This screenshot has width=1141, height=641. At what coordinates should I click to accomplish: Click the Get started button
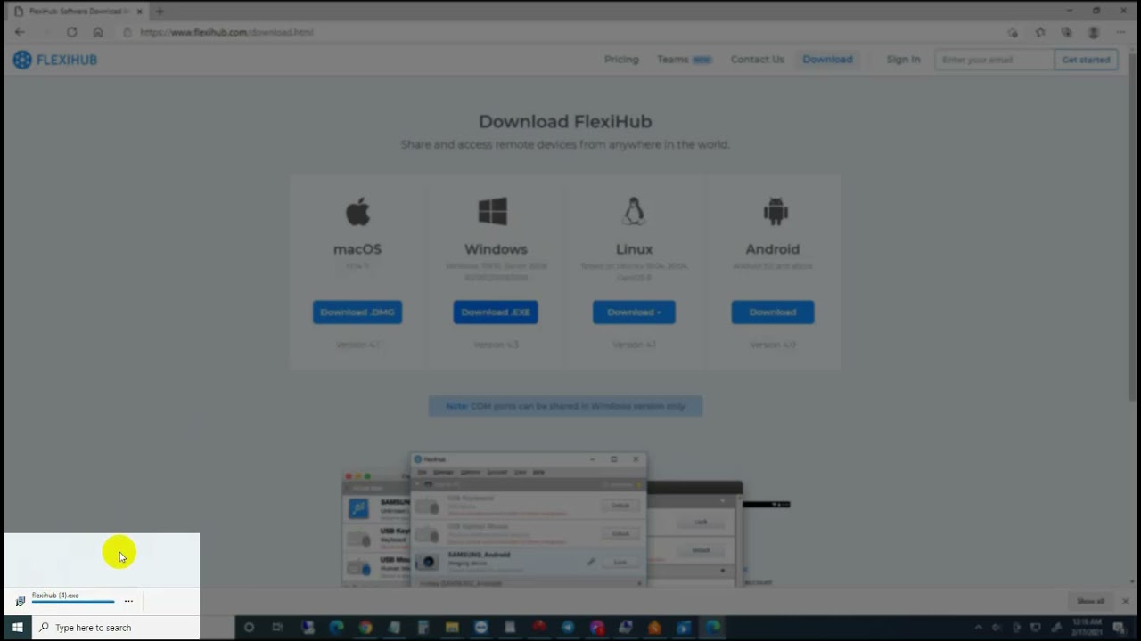(1086, 60)
